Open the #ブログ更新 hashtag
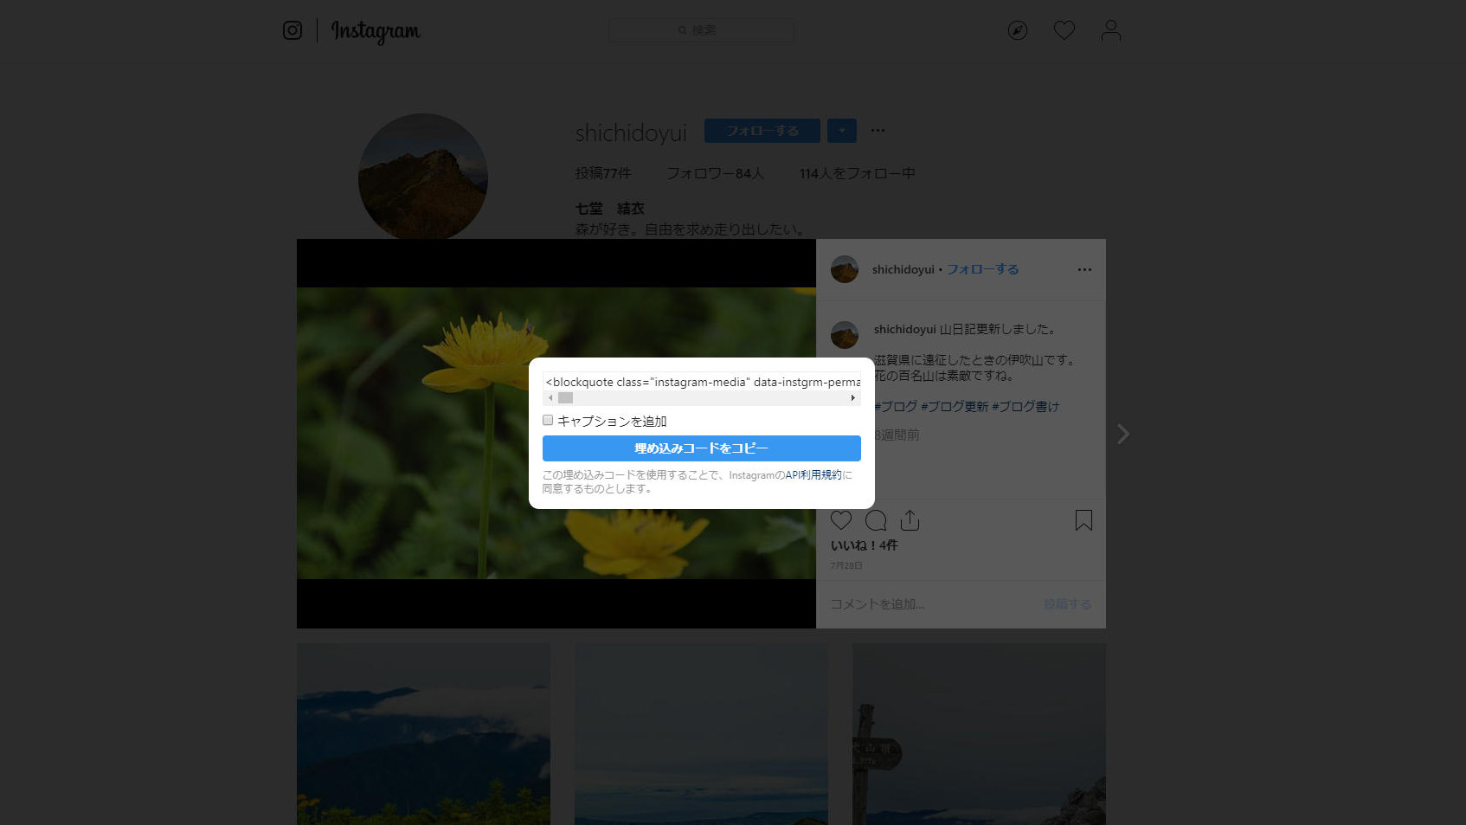The height and width of the screenshot is (825, 1466). point(955,406)
